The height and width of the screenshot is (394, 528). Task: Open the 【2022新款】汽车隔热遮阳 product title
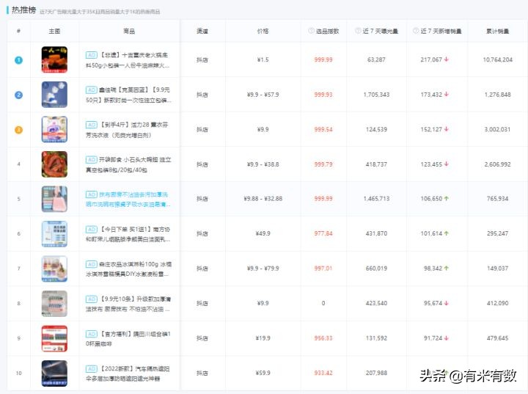pos(128,373)
